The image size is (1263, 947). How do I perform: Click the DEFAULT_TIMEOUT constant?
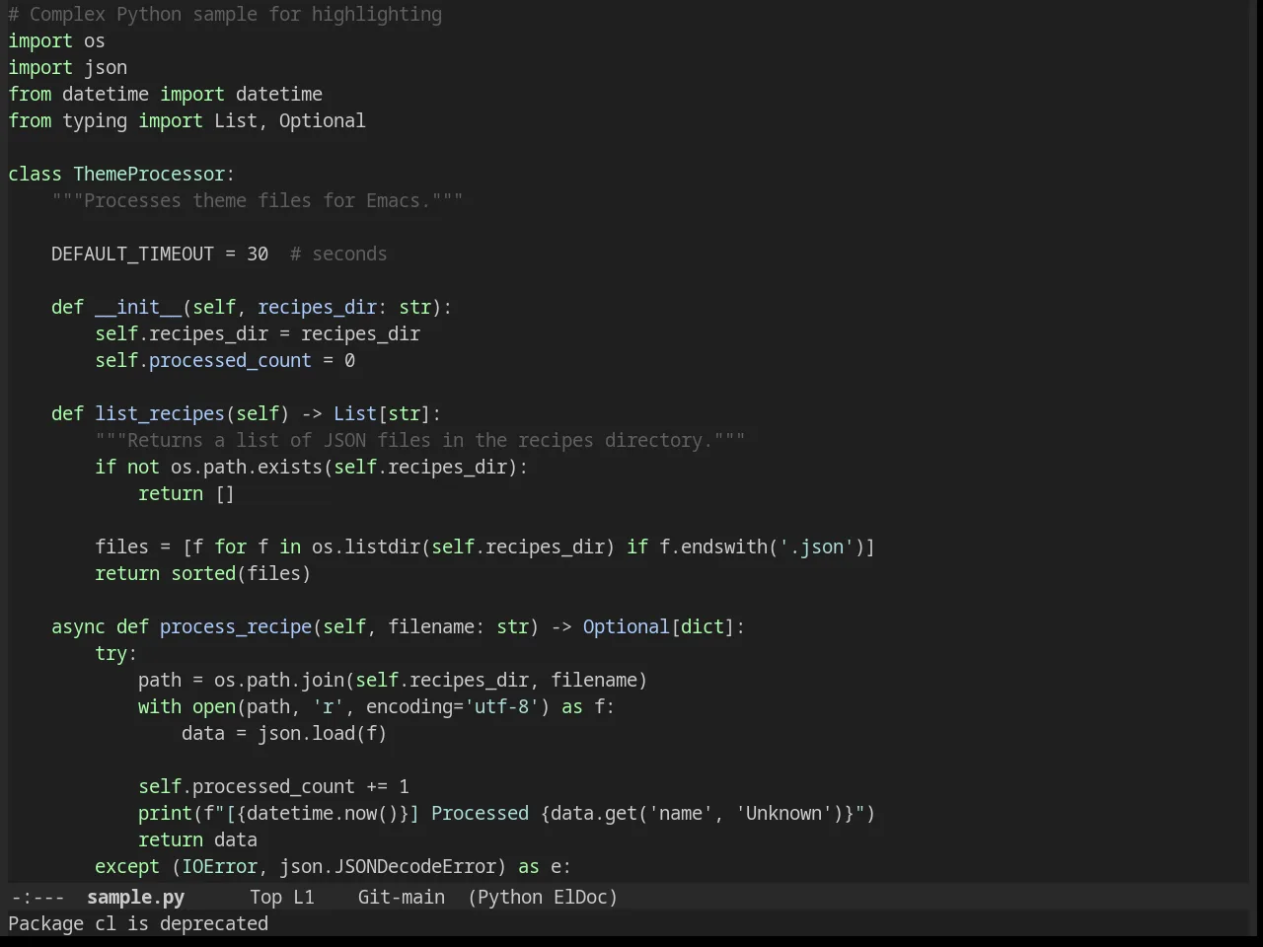[132, 255]
